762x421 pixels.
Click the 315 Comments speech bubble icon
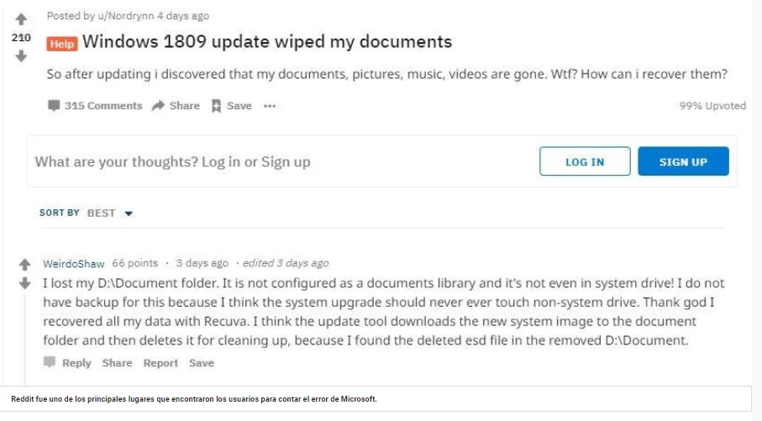tap(54, 106)
